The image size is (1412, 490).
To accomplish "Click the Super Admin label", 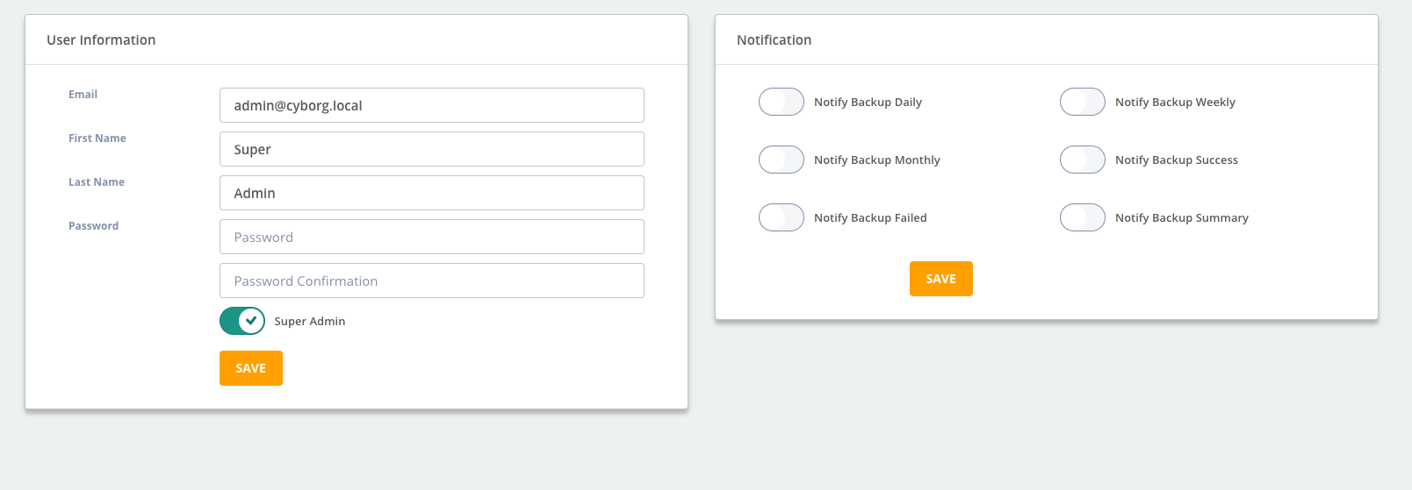I will [x=310, y=322].
